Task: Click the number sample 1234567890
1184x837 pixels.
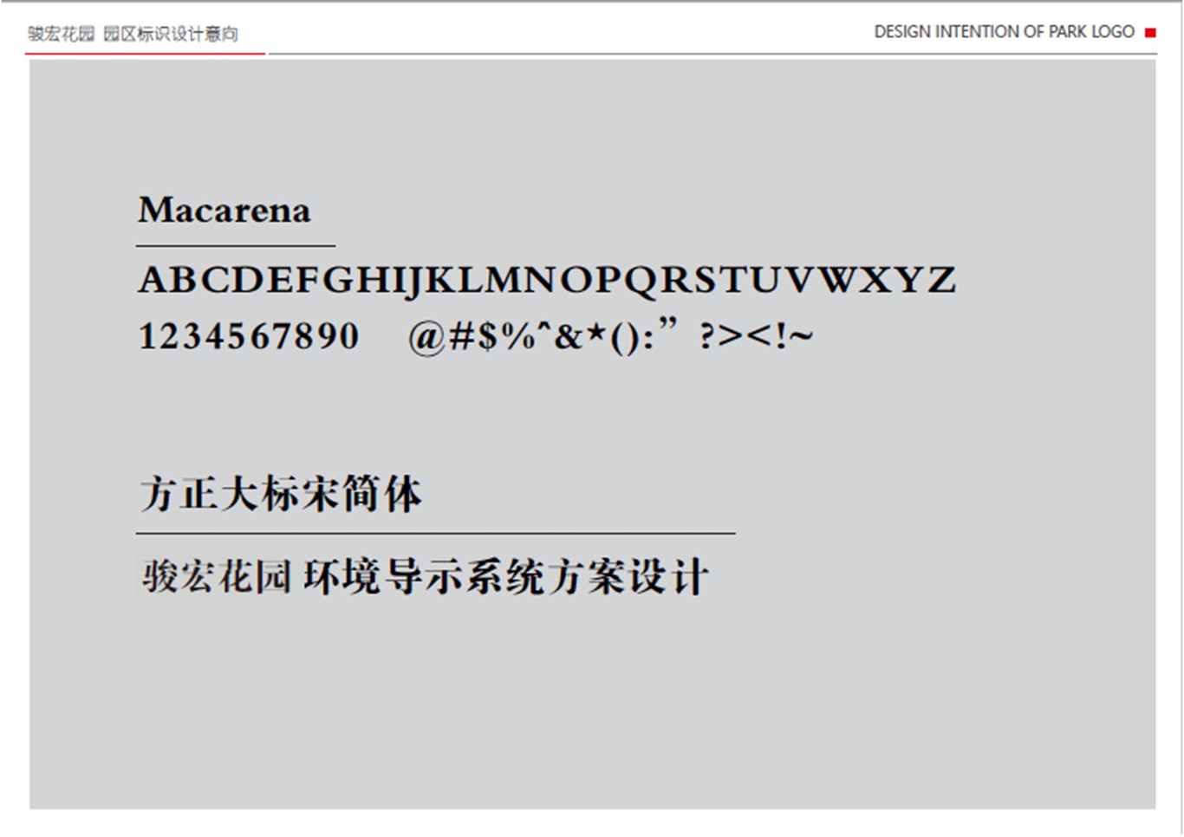Action: click(249, 336)
